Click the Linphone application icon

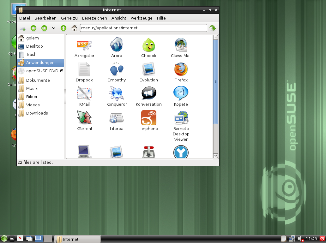[x=148, y=118]
